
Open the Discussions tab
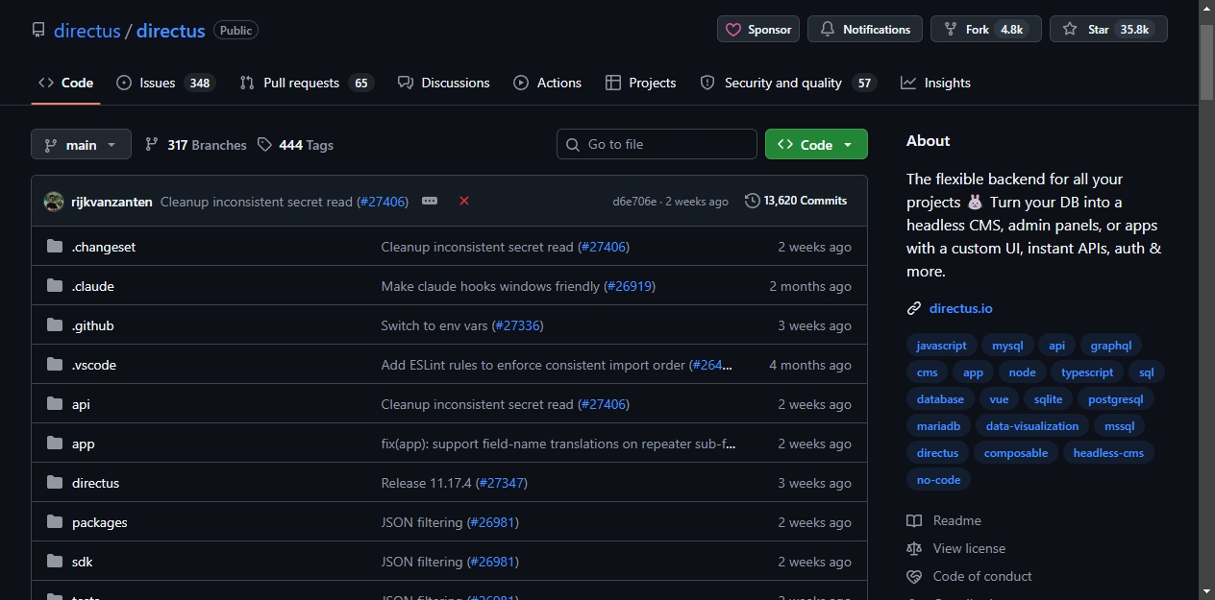[x=443, y=83]
